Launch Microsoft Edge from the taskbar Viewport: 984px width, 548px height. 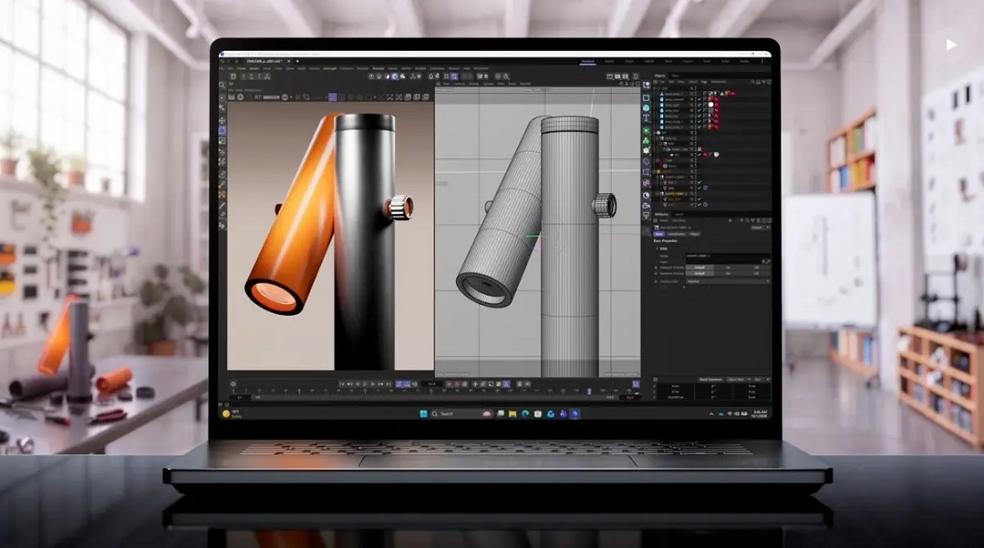(x=525, y=414)
